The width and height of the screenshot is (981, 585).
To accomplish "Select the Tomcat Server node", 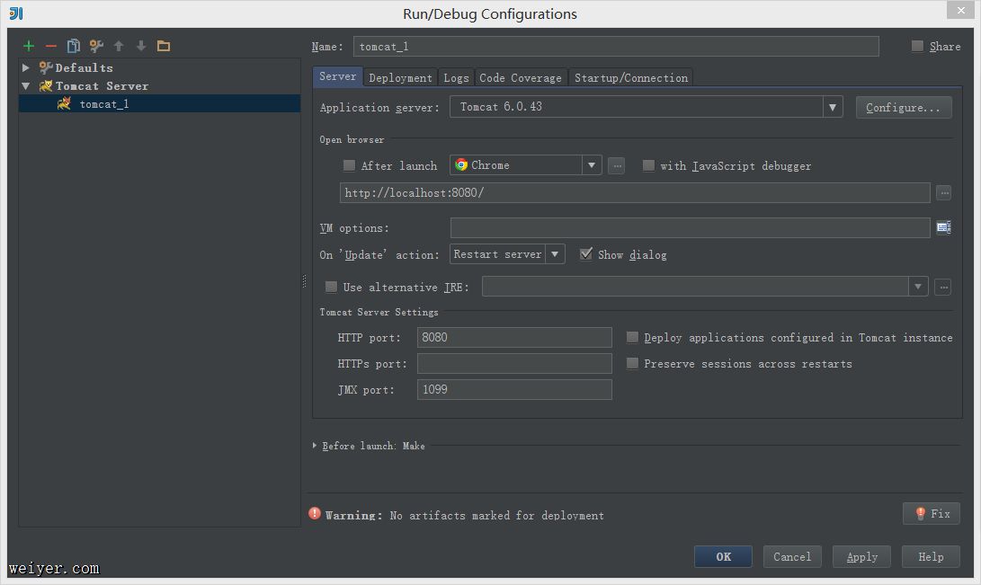I will point(159,85).
